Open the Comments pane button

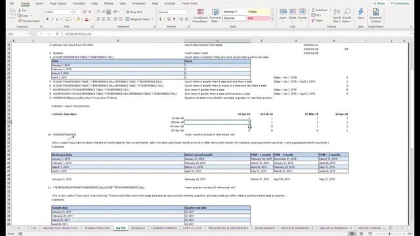pos(400,3)
